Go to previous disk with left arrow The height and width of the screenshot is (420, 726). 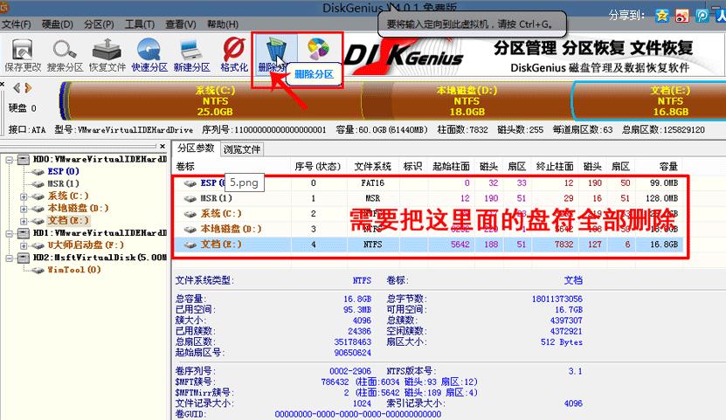tap(17, 88)
